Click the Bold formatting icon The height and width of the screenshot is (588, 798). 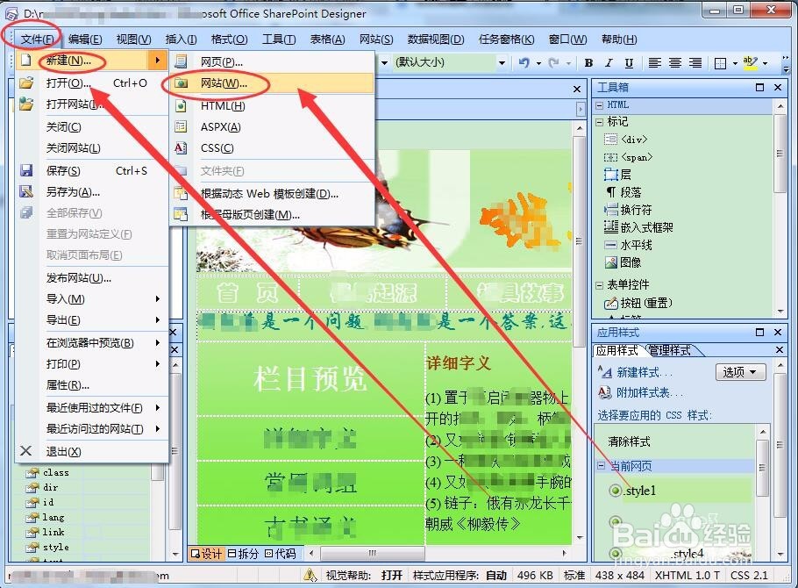point(588,62)
